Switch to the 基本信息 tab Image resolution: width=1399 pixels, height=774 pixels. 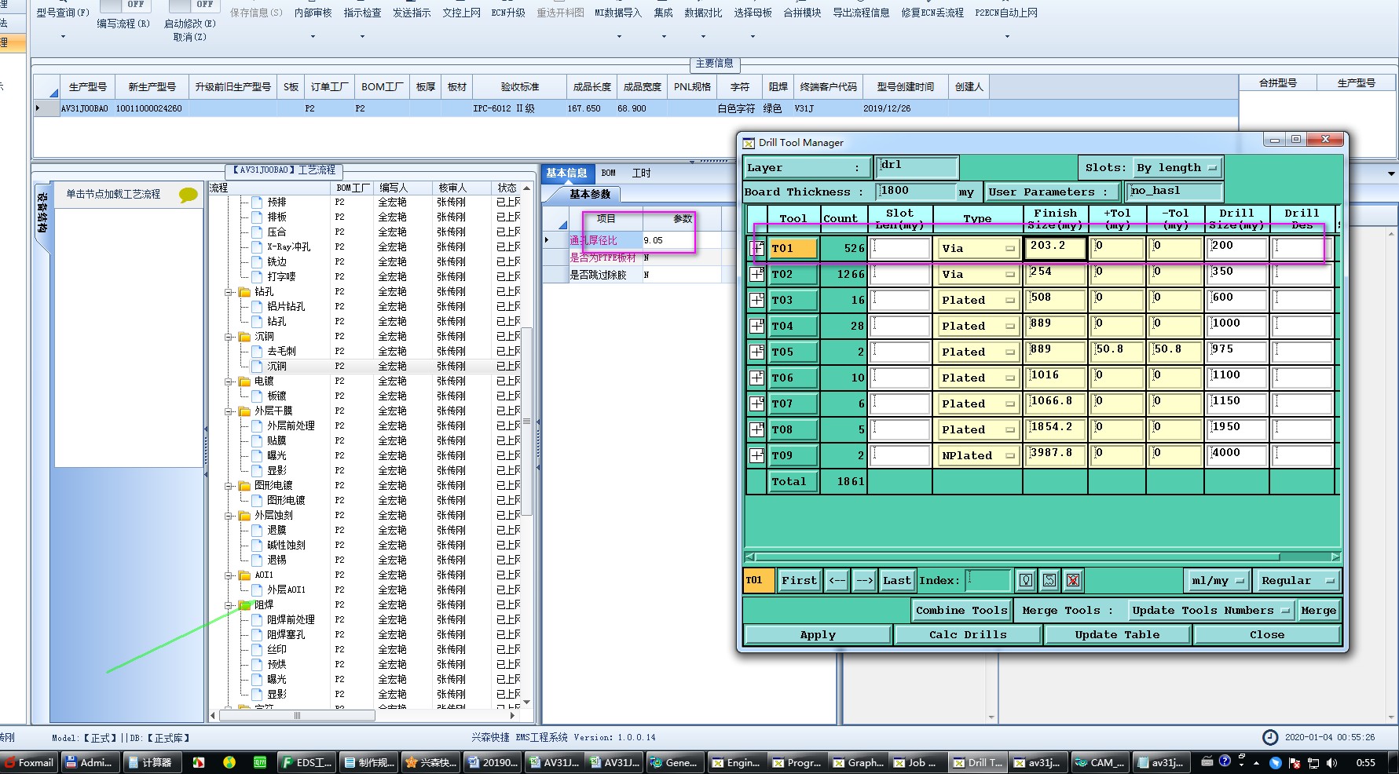[566, 173]
